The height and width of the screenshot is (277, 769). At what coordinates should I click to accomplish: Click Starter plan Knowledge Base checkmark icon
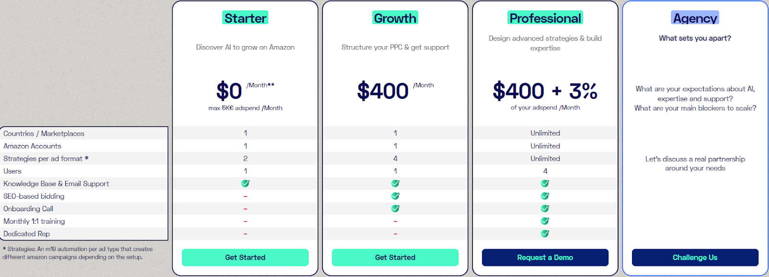245,183
